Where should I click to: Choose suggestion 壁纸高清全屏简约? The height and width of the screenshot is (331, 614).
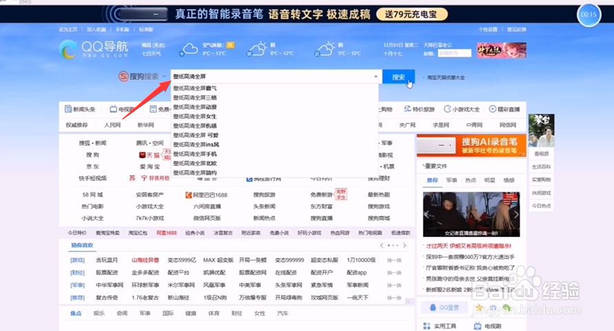click(x=194, y=173)
